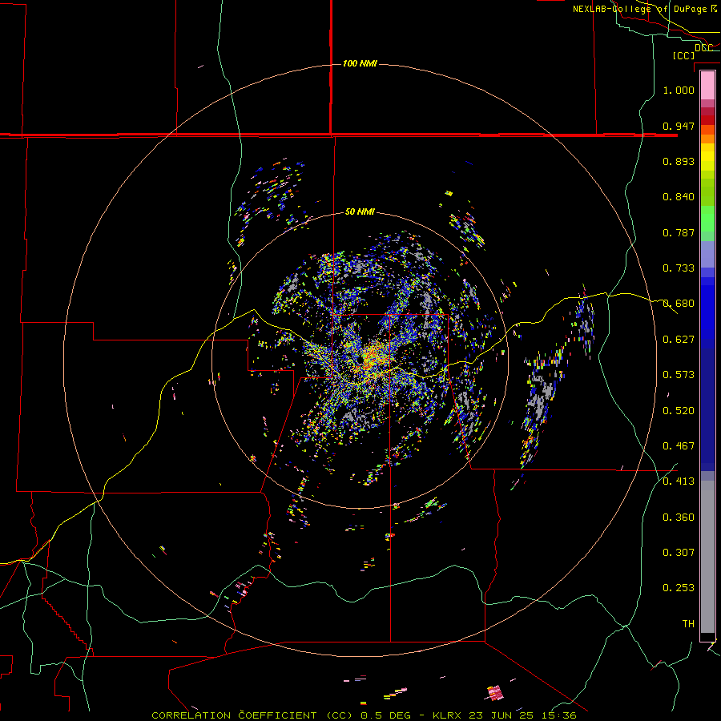Select the 0.733 legend value
This screenshot has width=721, height=721.
[x=679, y=268]
